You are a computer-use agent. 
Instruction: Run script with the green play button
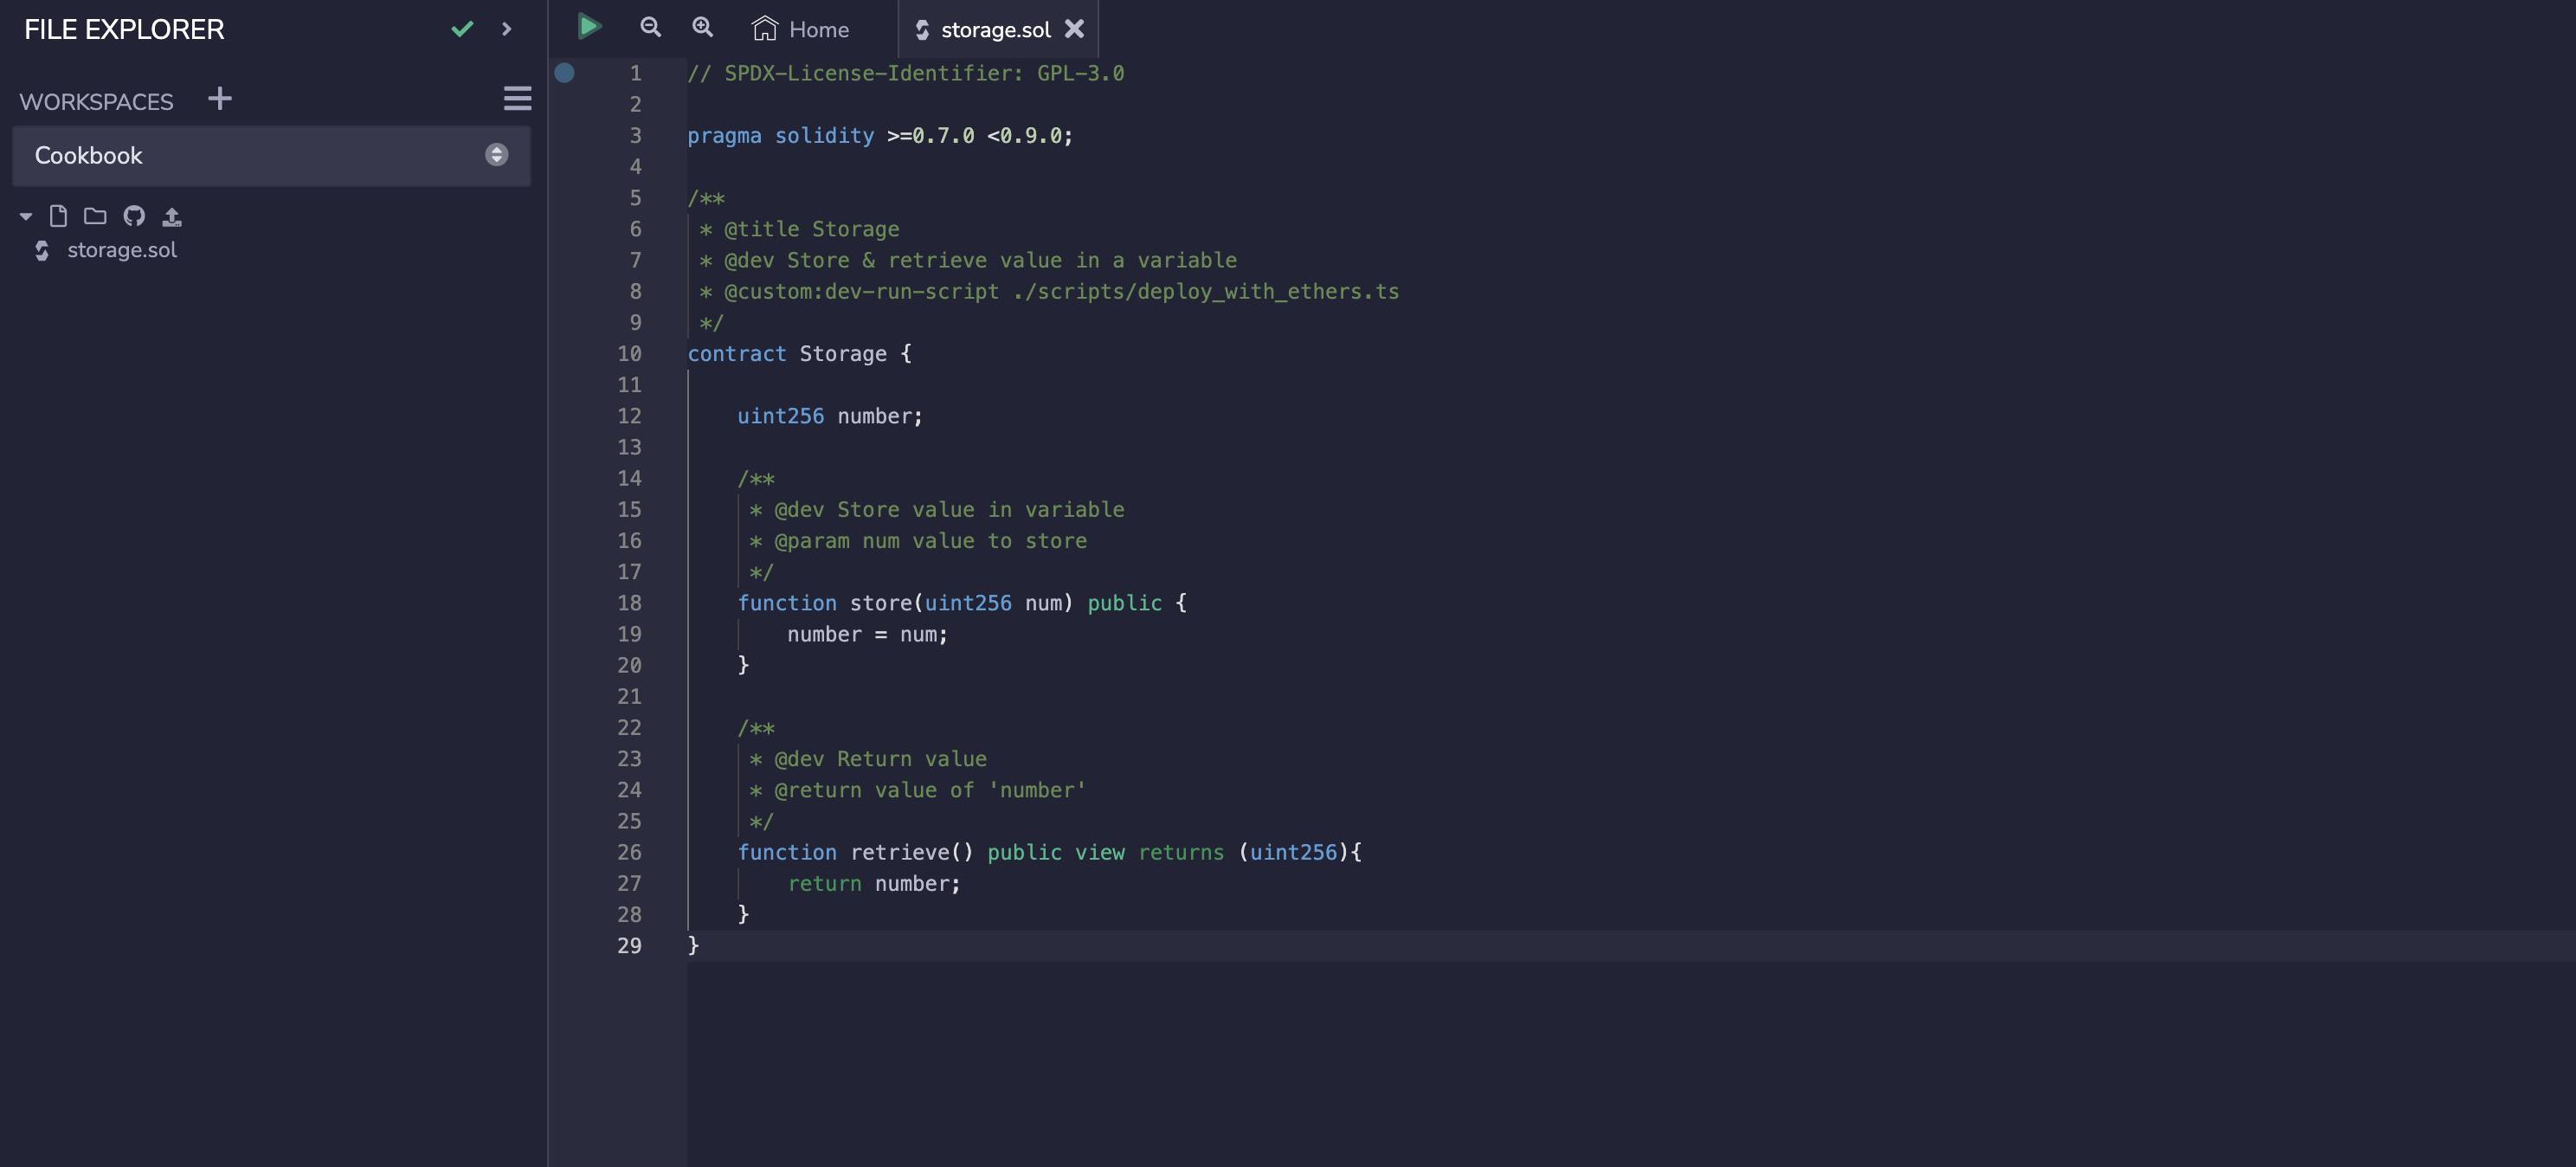pos(589,27)
